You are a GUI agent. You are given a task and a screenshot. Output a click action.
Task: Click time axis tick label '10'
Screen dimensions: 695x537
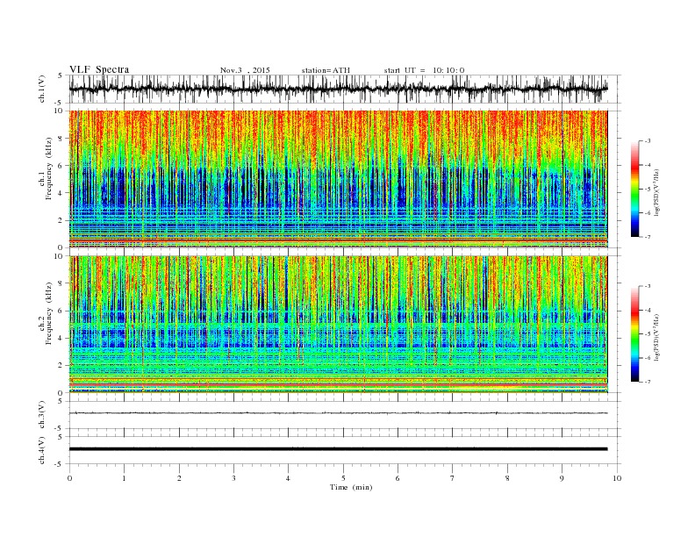[617, 478]
